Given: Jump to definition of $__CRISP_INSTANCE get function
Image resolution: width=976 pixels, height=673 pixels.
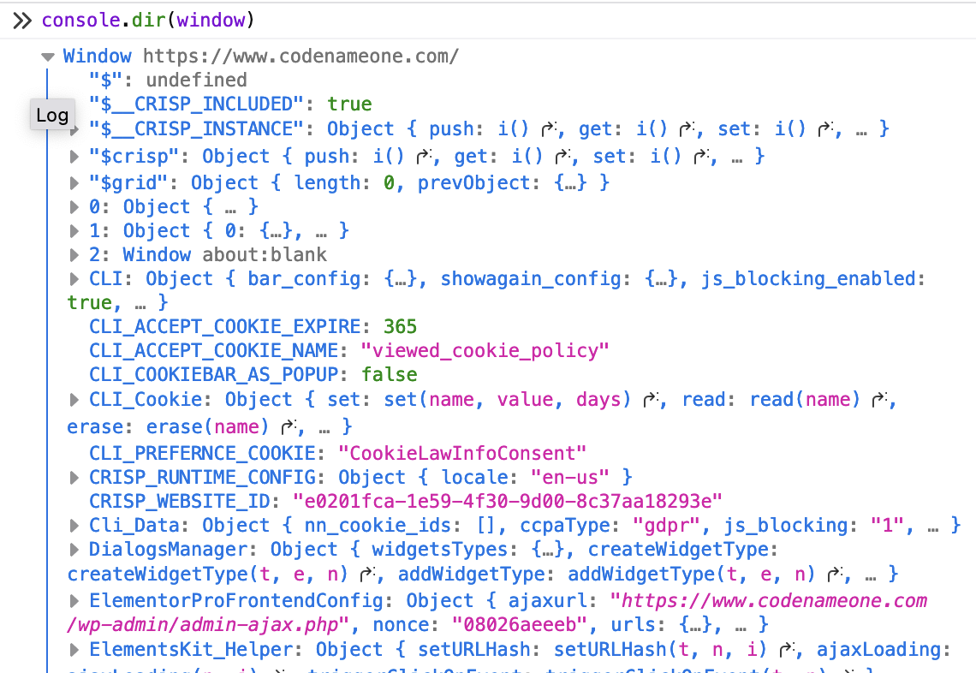Looking at the screenshot, I should point(687,129).
